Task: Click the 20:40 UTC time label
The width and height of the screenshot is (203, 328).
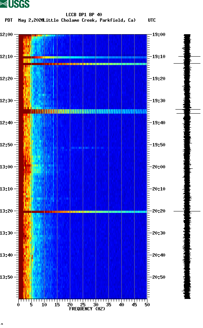Action: click(159, 255)
